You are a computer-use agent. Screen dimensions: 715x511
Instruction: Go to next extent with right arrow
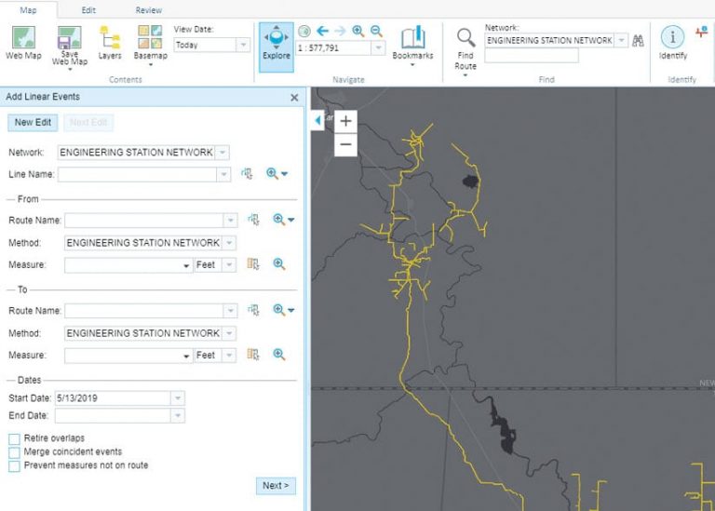coord(340,31)
